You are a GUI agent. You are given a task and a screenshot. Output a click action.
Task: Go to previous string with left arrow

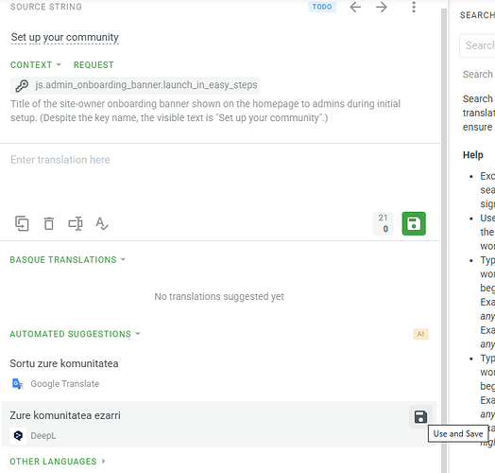355,7
